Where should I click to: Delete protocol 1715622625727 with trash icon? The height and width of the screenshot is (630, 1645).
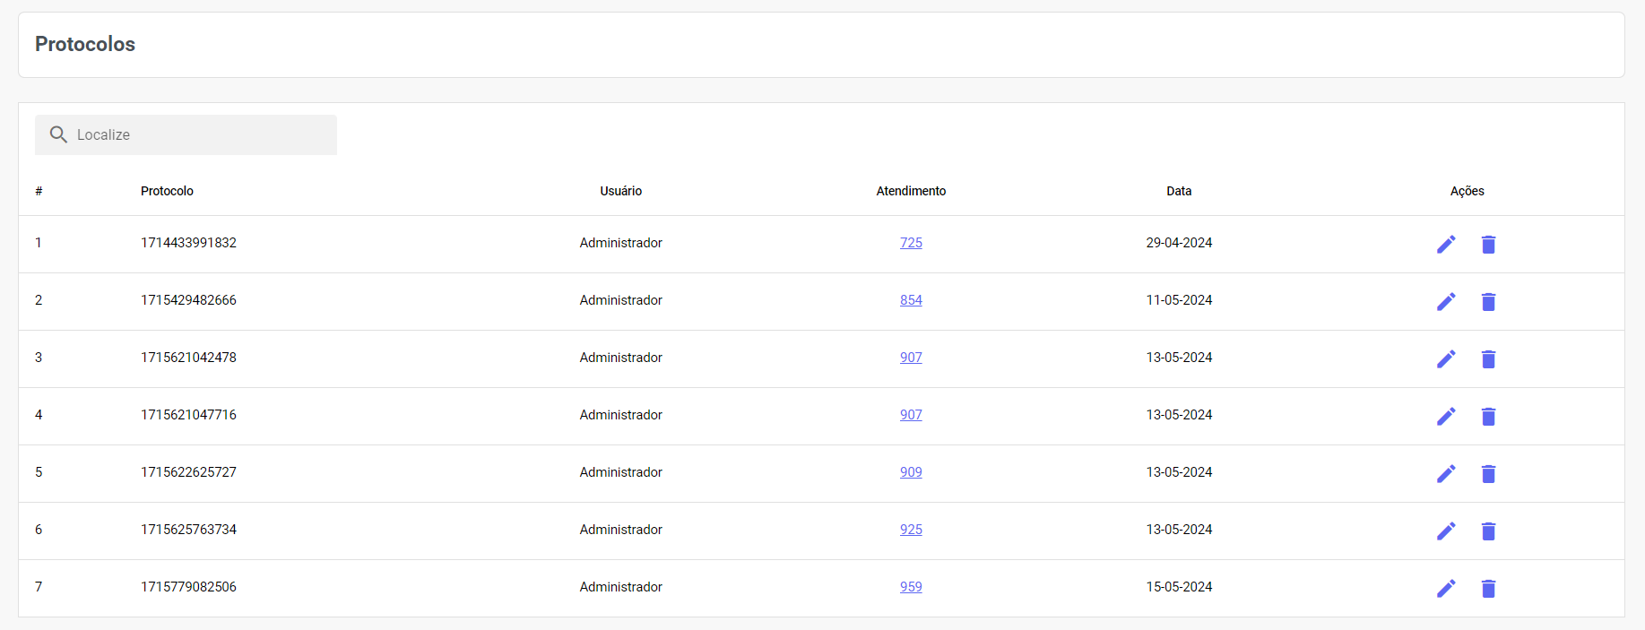(1488, 474)
